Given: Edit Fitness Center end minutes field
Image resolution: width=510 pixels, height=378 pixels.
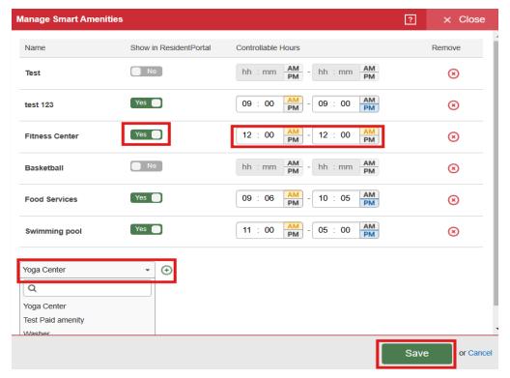Looking at the screenshot, I should click(345, 135).
